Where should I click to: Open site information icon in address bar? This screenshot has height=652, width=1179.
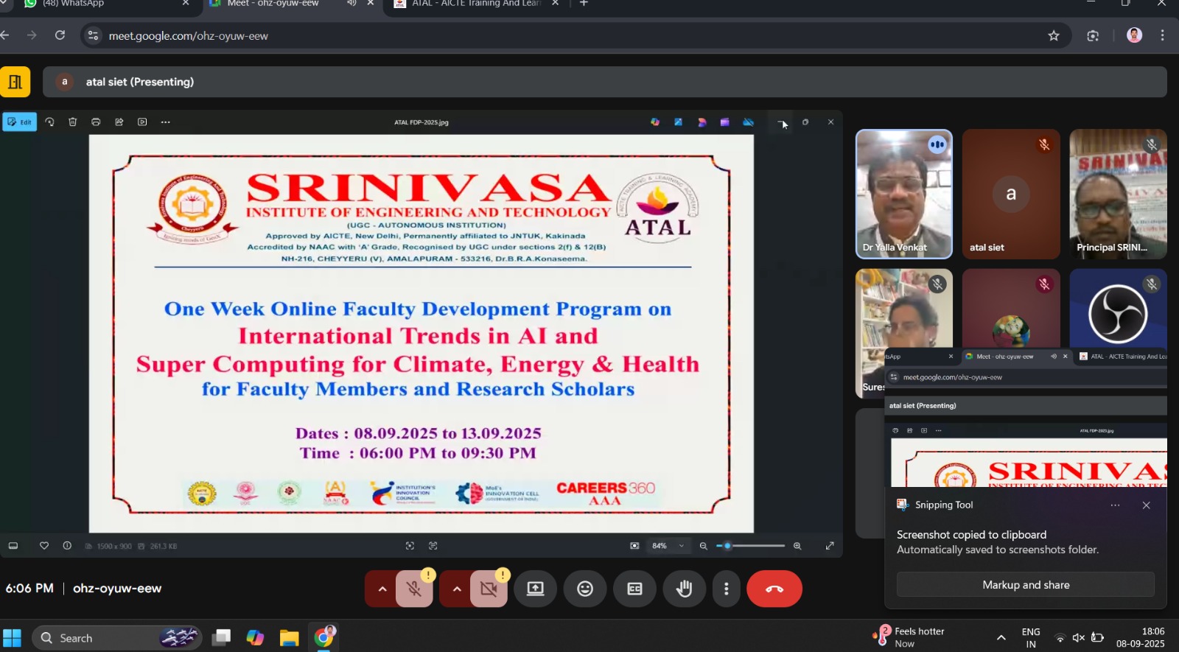[93, 35]
